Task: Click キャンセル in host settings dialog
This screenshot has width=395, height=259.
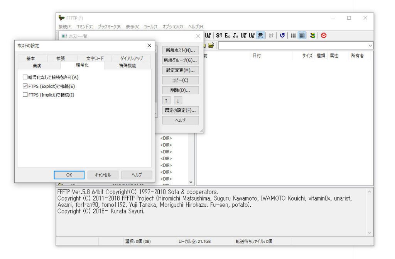Action: pyautogui.click(x=103, y=175)
